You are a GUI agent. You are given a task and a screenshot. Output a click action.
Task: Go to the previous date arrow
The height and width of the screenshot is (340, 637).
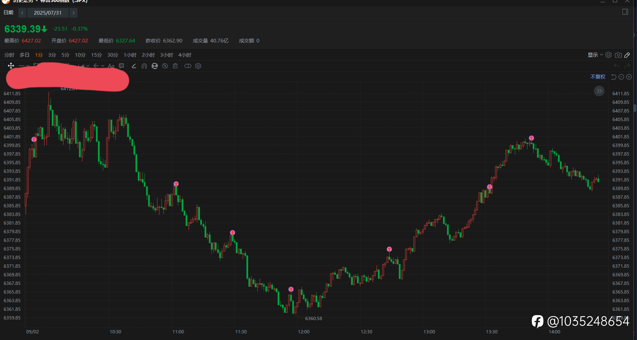coord(22,13)
